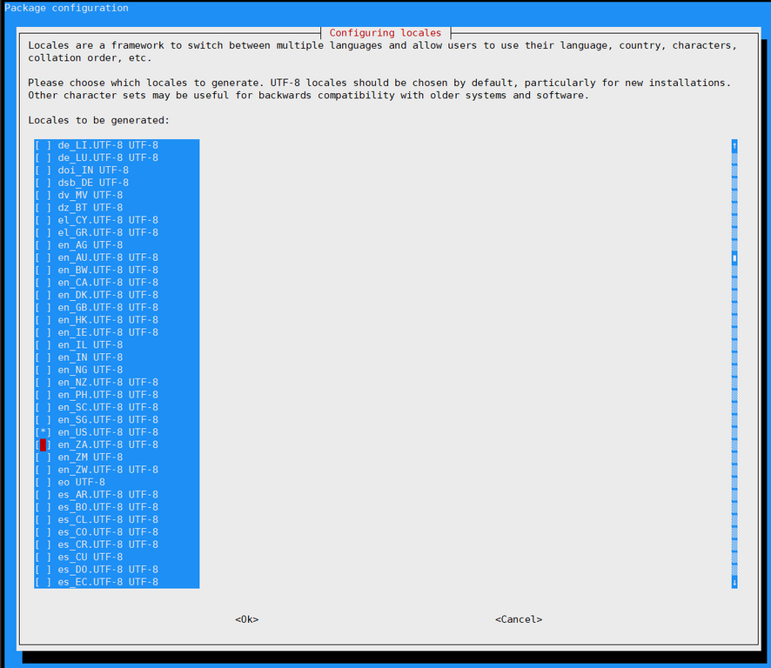Select the dv_MV UTF-8 checkbox
Screen dimensions: 771x668
(x=43, y=195)
